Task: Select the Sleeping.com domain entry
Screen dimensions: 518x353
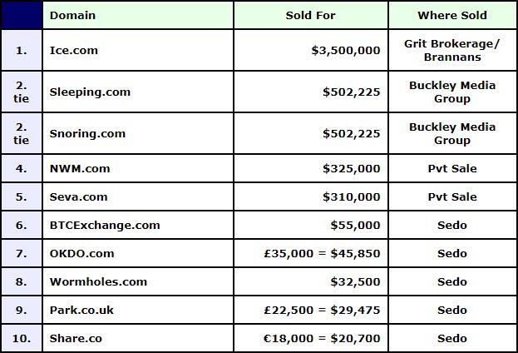Action: click(x=90, y=92)
